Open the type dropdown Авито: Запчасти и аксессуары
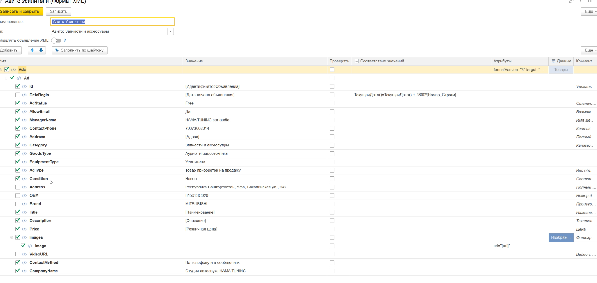The height and width of the screenshot is (283, 597). tap(170, 31)
